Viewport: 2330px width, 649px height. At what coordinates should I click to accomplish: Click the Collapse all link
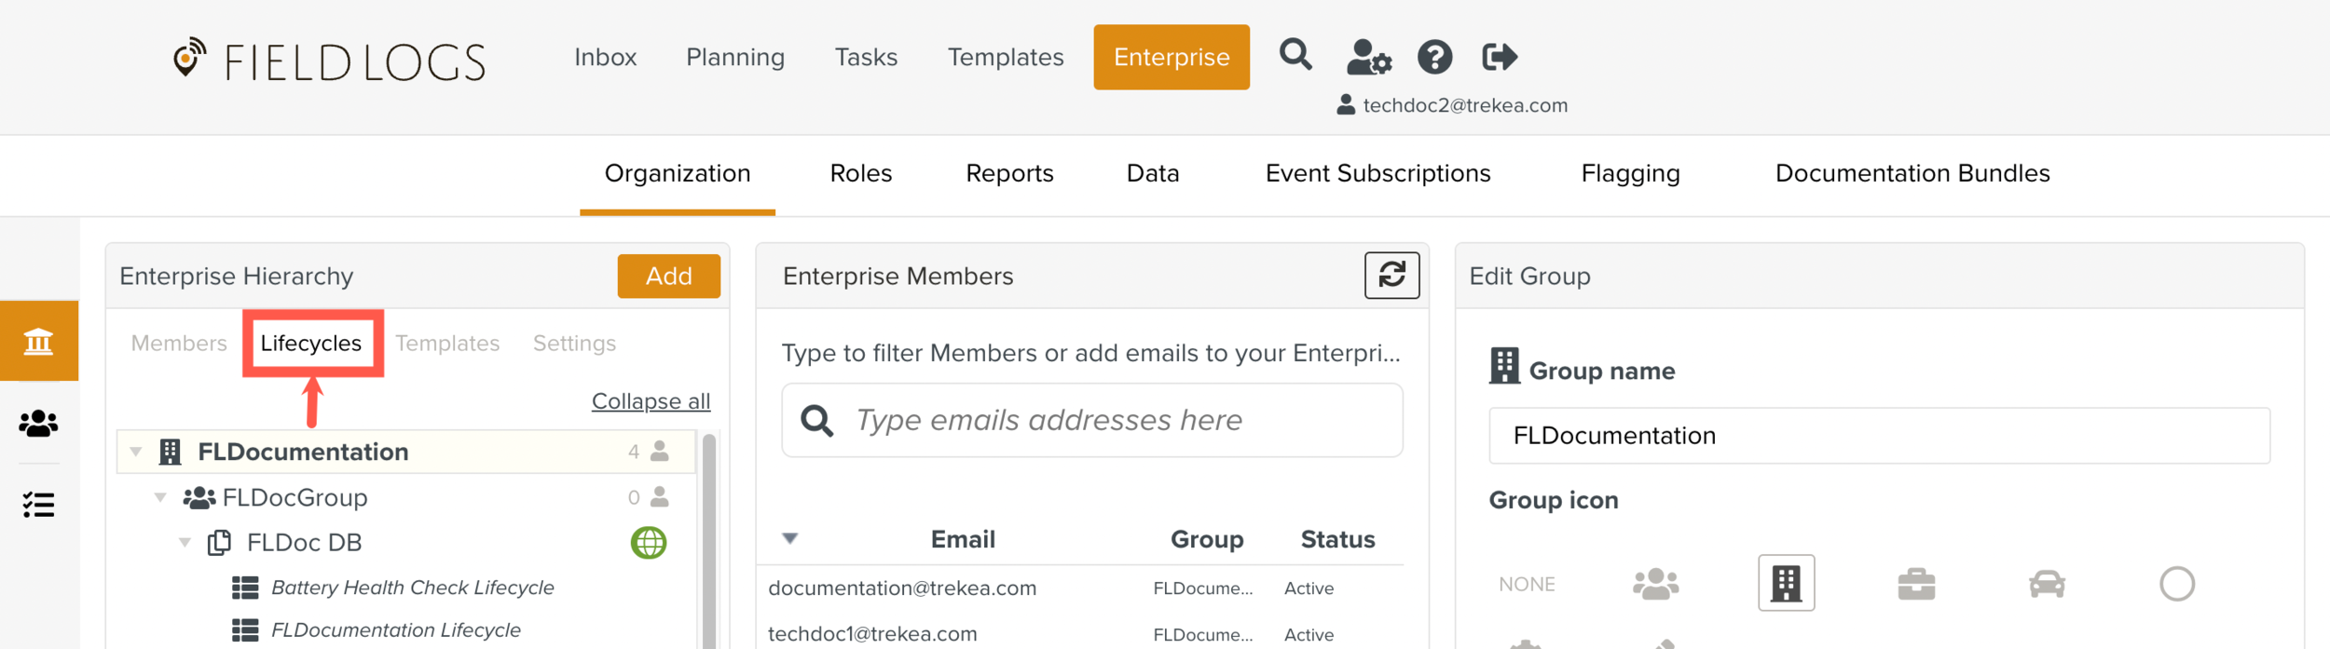[651, 400]
